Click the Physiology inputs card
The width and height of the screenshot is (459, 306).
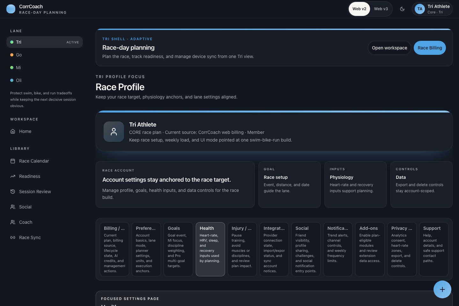pyautogui.click(x=355, y=185)
